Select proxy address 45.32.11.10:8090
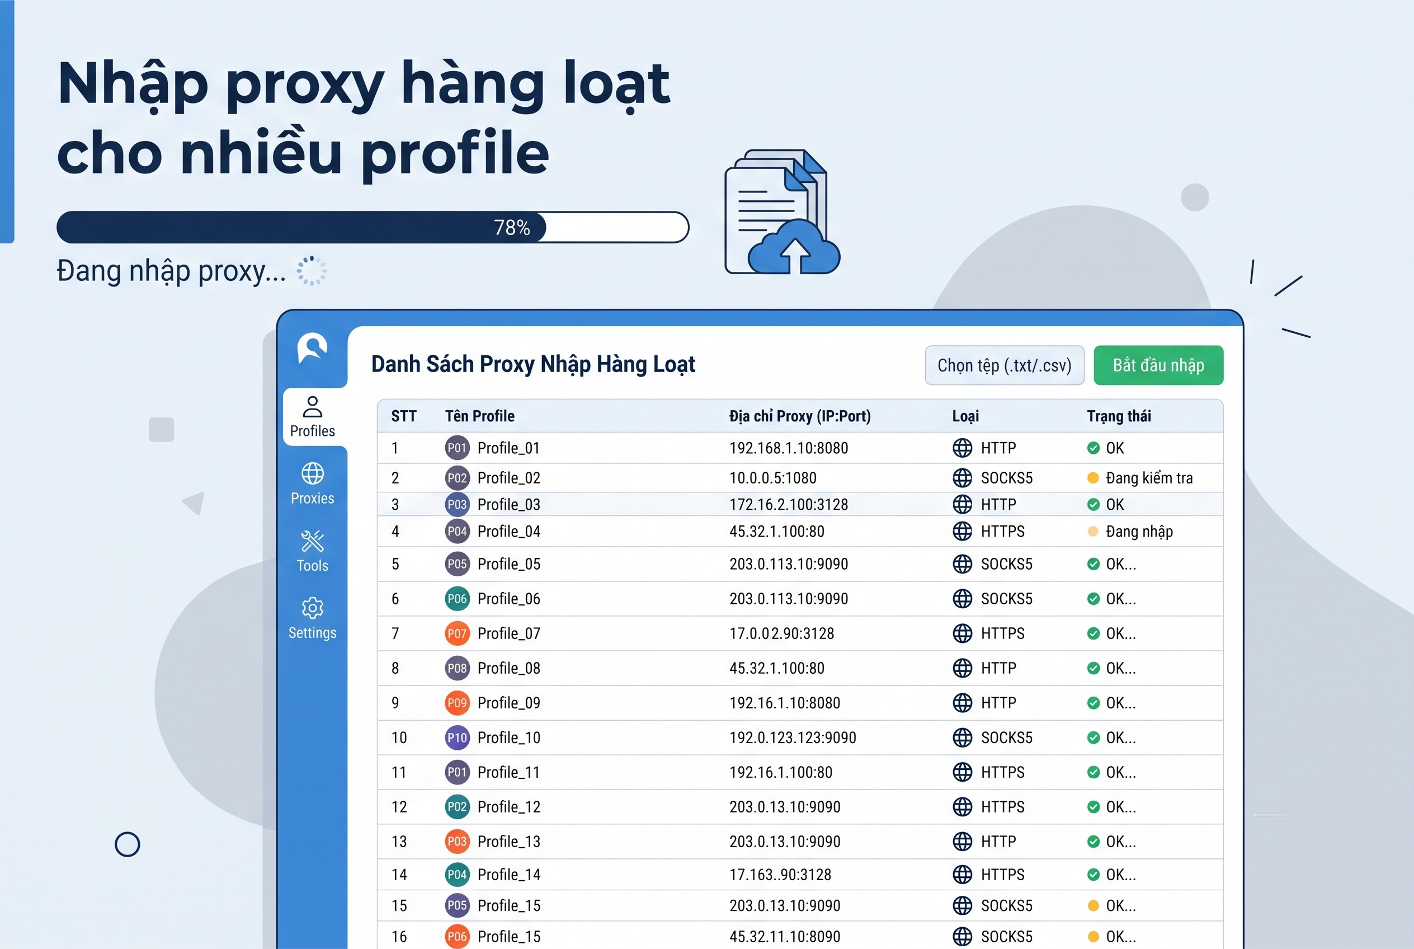The height and width of the screenshot is (949, 1414). pyautogui.click(x=785, y=936)
